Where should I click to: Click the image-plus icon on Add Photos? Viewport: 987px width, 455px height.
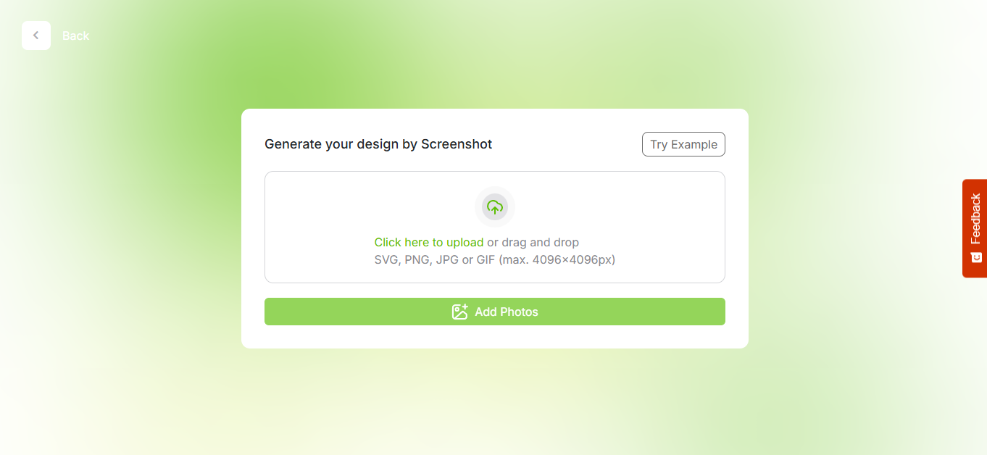point(459,312)
